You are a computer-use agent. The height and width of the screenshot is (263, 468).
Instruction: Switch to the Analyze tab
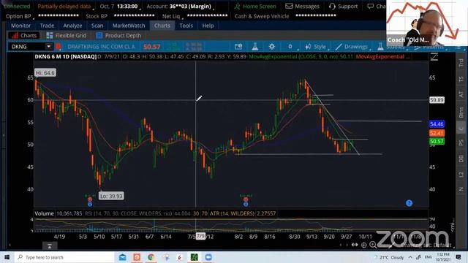click(x=72, y=26)
